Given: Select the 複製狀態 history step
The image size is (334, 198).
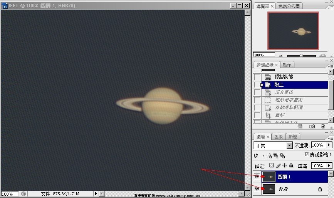Looking at the screenshot, I should pyautogui.click(x=283, y=77).
